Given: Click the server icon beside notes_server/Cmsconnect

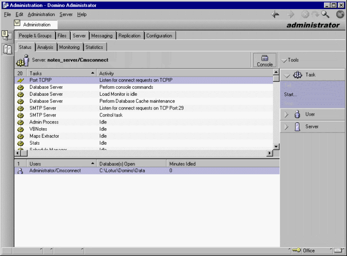Looking at the screenshot, I should (x=23, y=60).
